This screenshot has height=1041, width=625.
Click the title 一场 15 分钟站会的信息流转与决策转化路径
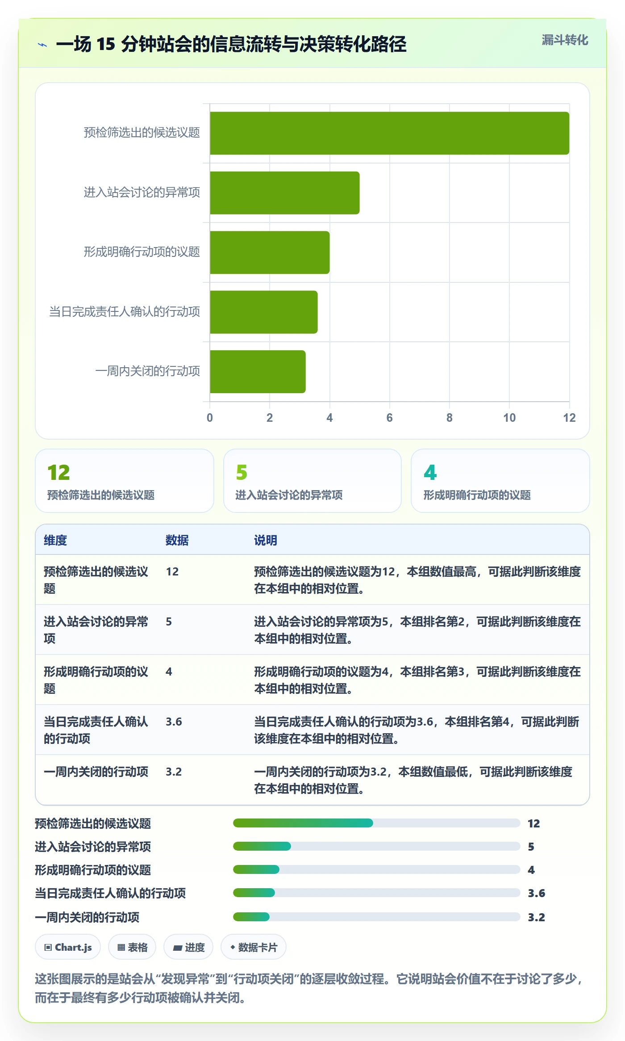click(231, 44)
